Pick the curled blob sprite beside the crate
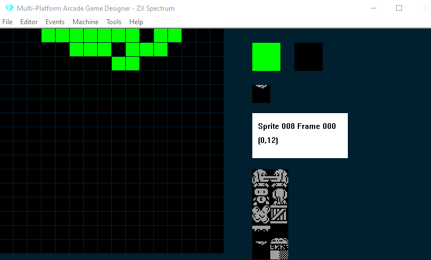431x260 pixels. point(261,214)
